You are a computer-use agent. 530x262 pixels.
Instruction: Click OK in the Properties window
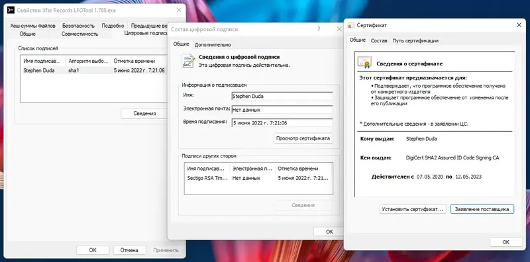(93, 250)
